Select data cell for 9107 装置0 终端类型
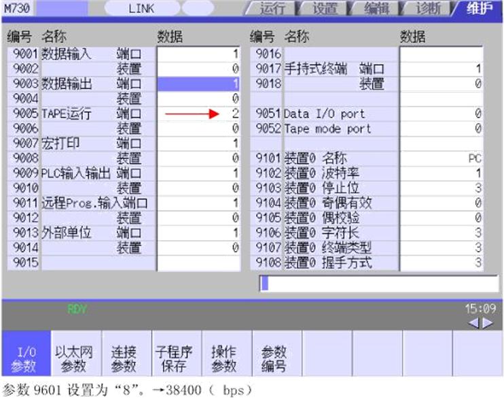504x400 pixels. coord(442,248)
